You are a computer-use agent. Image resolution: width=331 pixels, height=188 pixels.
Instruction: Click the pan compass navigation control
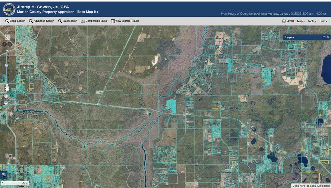coord(7,30)
